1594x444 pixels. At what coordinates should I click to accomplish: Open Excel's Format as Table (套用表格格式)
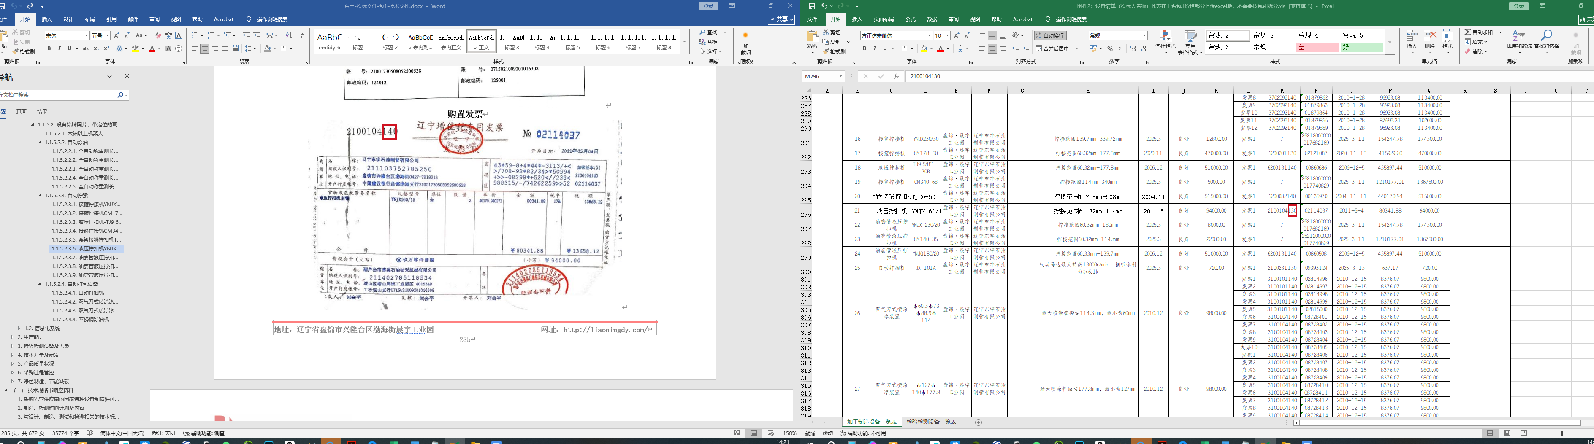pyautogui.click(x=1190, y=42)
